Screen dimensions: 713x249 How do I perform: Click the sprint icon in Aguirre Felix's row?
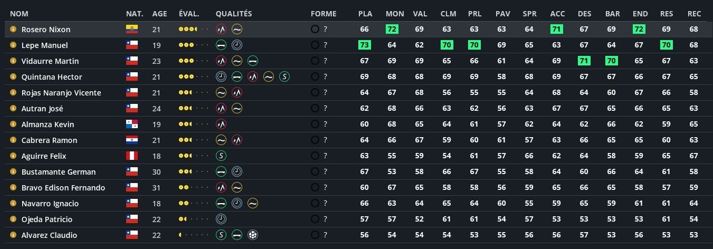[221, 156]
